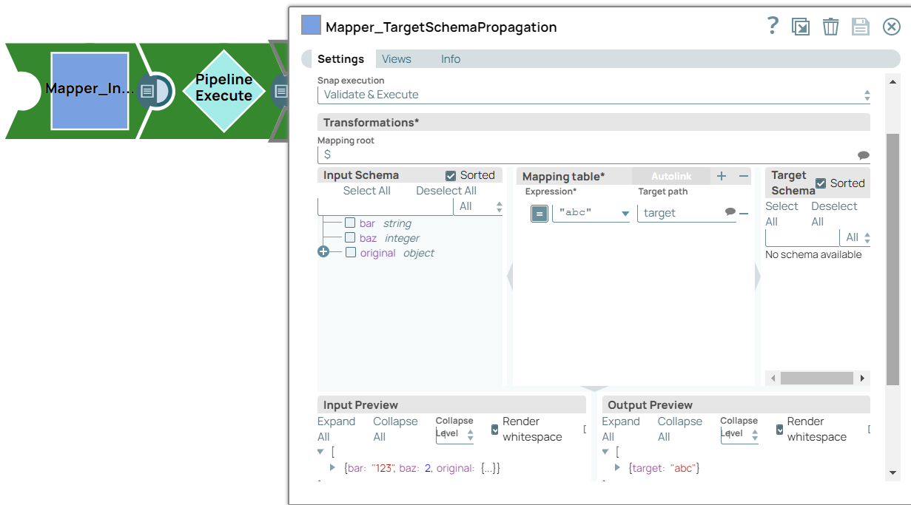Click the help question mark icon
Screen dimensions: 911x505
pos(773,26)
